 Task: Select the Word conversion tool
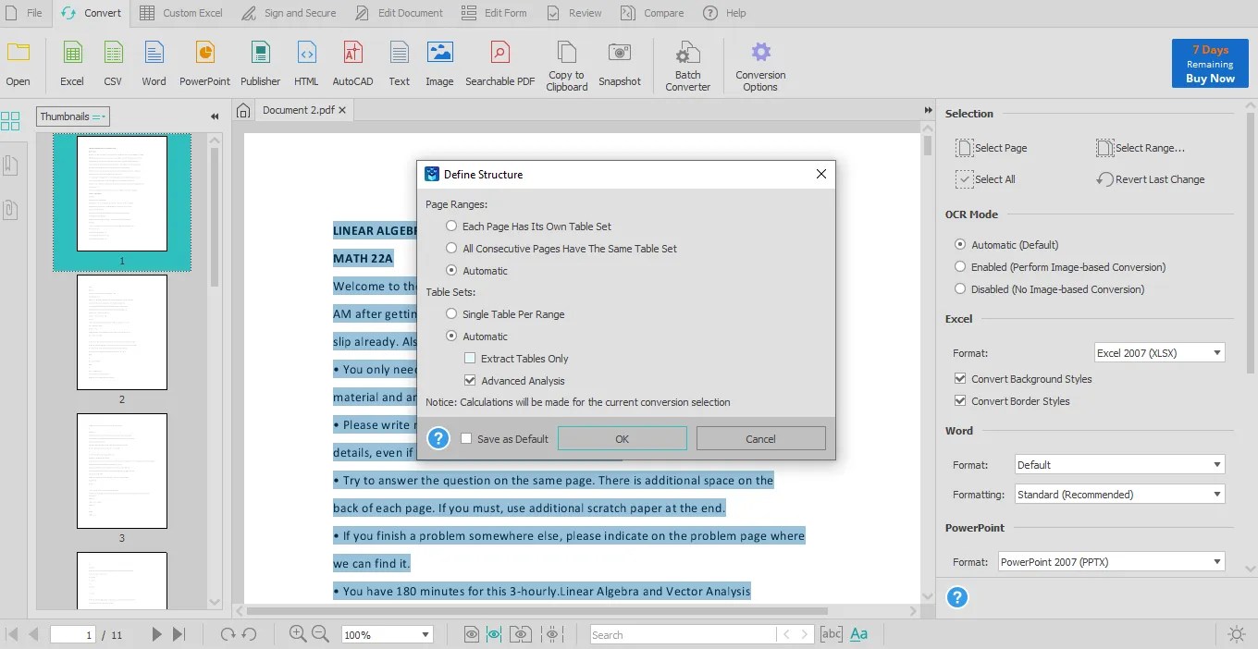pos(153,63)
